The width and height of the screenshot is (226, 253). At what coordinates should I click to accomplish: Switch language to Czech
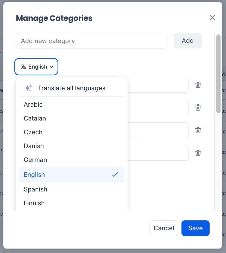pyautogui.click(x=33, y=132)
